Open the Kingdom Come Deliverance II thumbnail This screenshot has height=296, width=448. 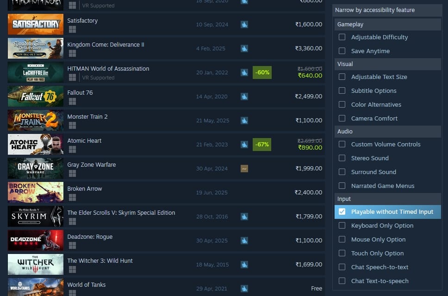[36, 48]
